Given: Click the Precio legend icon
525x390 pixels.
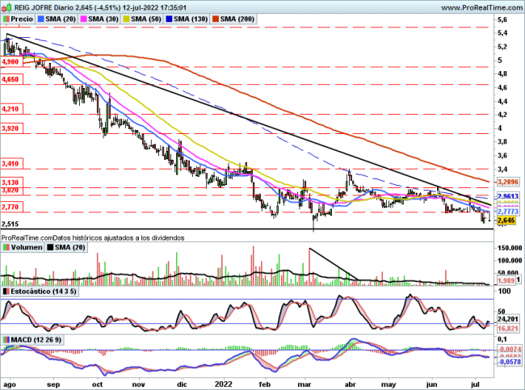Looking at the screenshot, I should (6, 18).
